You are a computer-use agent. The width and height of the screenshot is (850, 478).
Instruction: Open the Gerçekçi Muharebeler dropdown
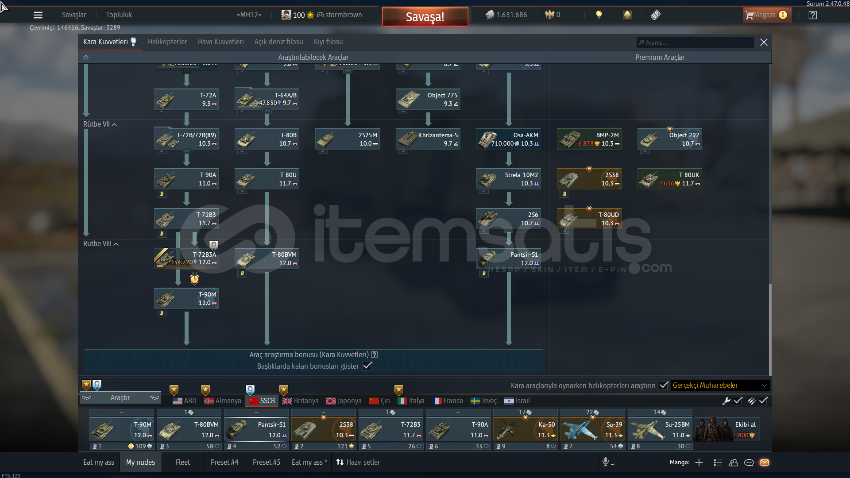point(720,385)
